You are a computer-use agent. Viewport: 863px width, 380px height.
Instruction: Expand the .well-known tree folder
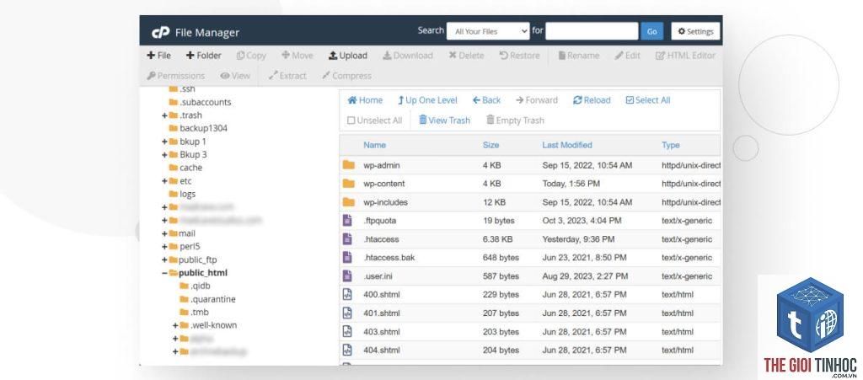(x=175, y=325)
